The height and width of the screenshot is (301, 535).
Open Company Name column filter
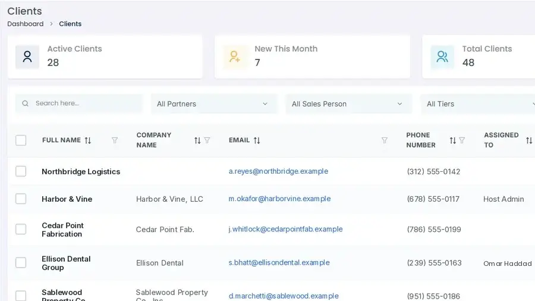(x=207, y=140)
